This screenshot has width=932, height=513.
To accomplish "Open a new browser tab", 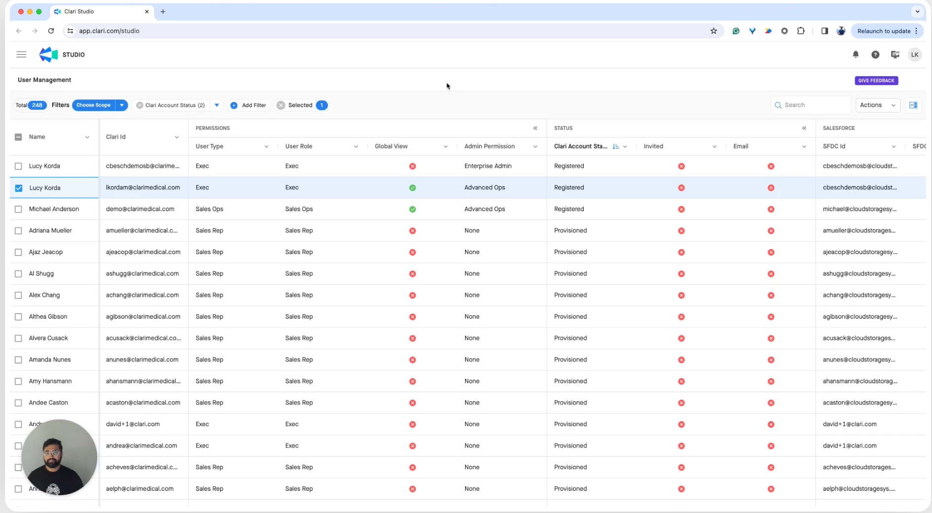I will tap(163, 11).
